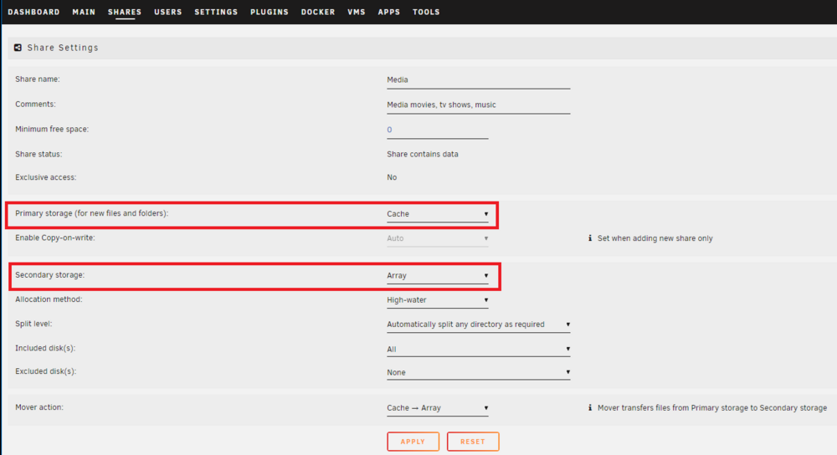Go to the Apps tab

click(x=389, y=12)
